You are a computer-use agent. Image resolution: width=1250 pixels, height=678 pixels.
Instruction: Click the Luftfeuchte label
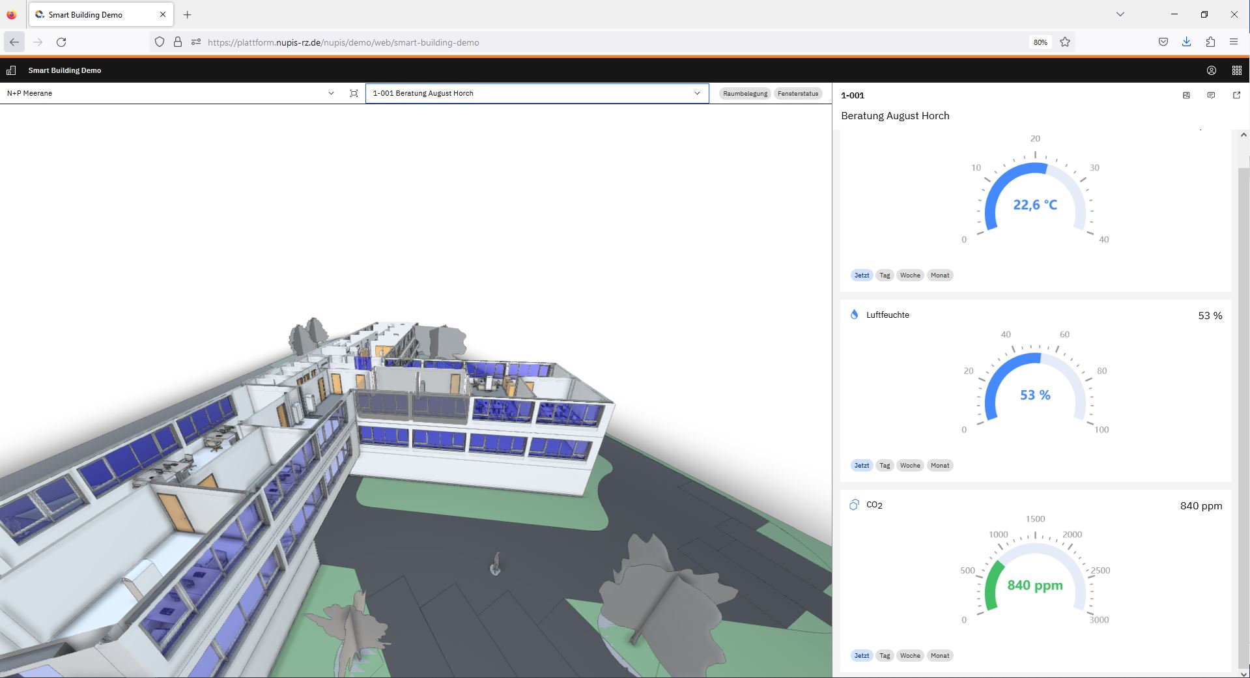point(887,315)
